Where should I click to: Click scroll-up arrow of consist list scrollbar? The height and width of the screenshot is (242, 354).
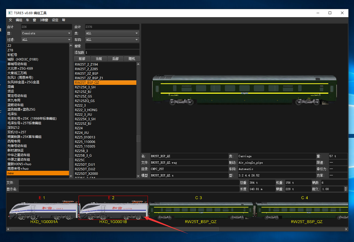[71, 45]
